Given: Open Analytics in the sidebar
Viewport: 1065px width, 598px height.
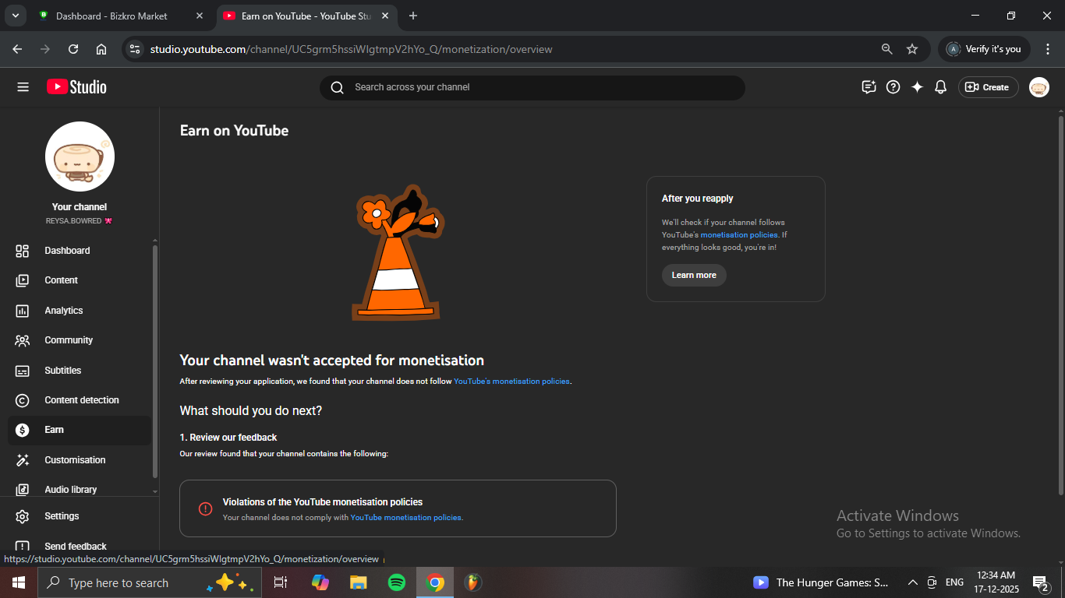Looking at the screenshot, I should click(63, 311).
